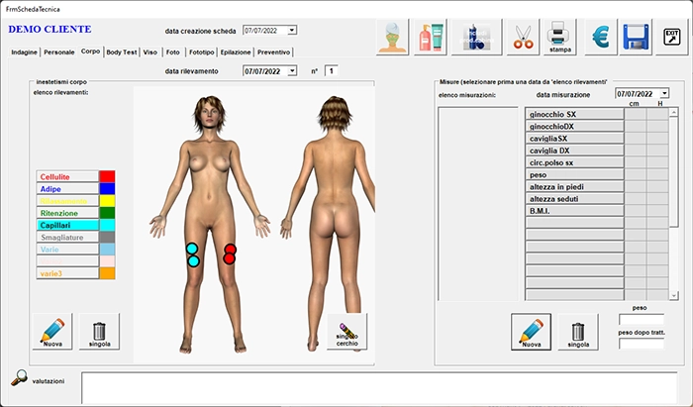Switch to the Personale tab
Viewport: 693px width, 407px height.
59,52
